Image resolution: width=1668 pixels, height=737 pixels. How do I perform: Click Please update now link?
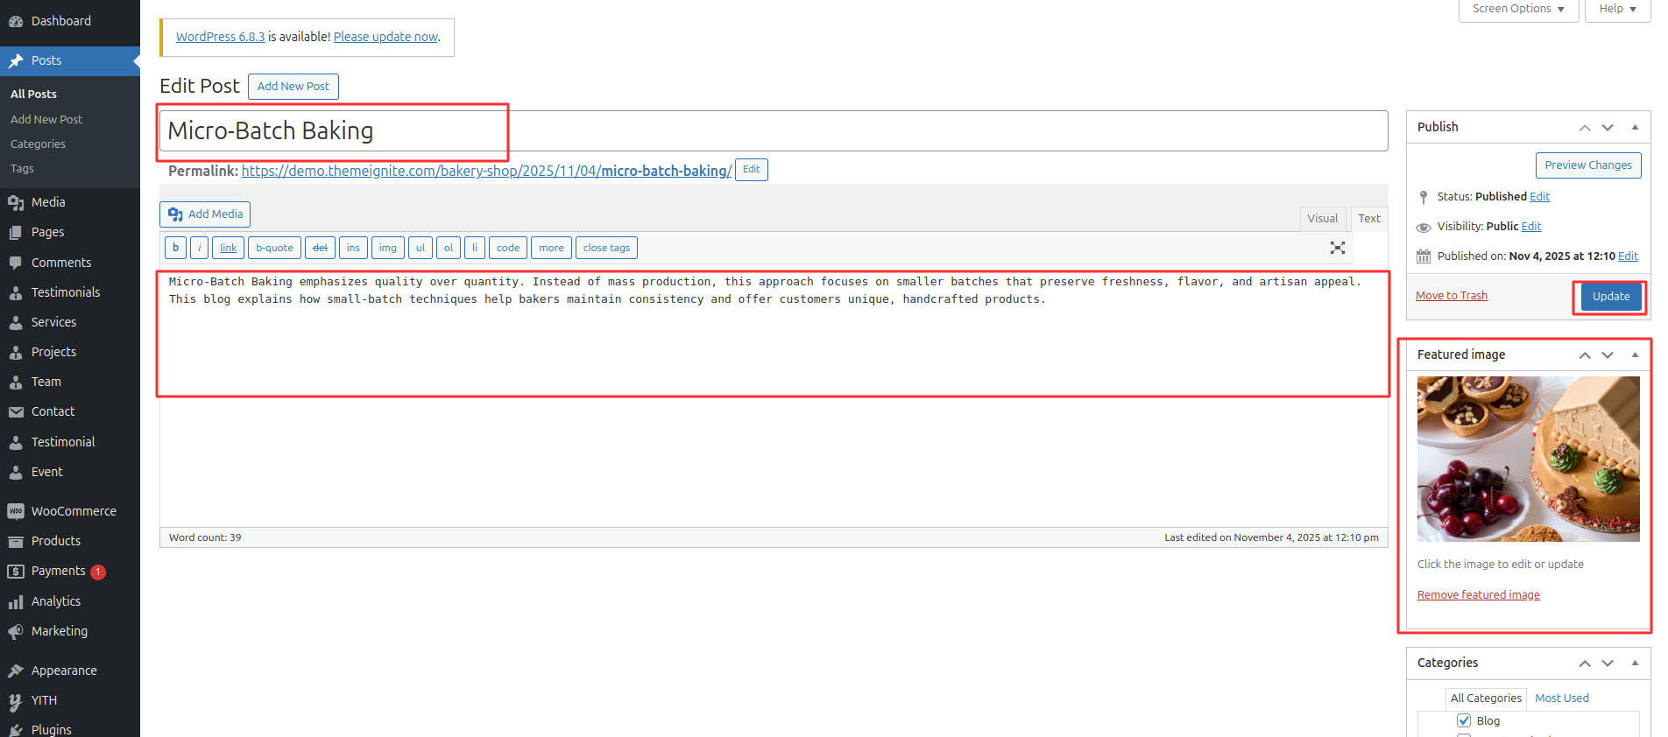tap(385, 37)
